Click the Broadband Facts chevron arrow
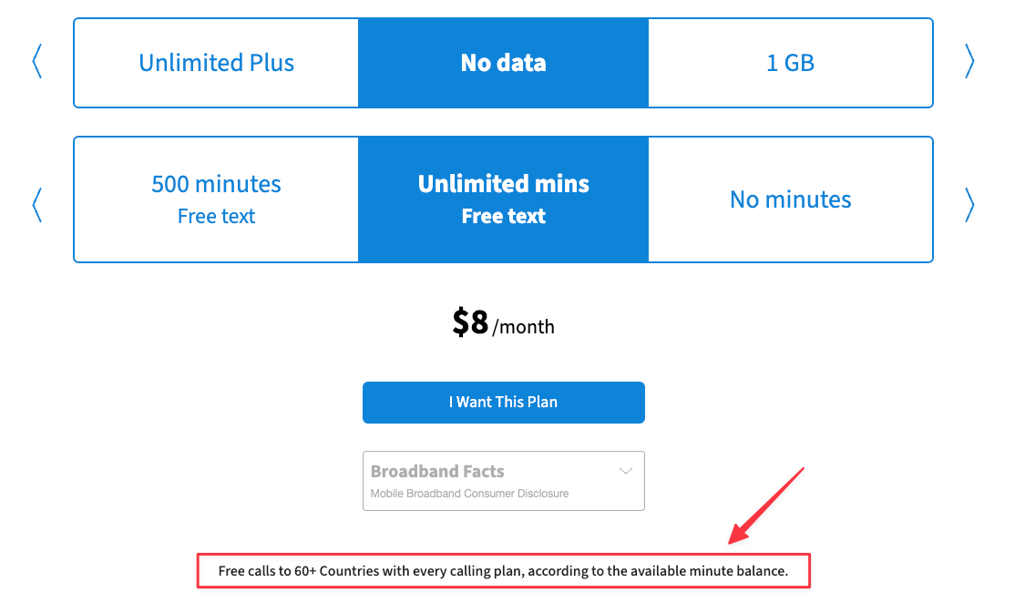This screenshot has width=1025, height=603. coord(626,471)
